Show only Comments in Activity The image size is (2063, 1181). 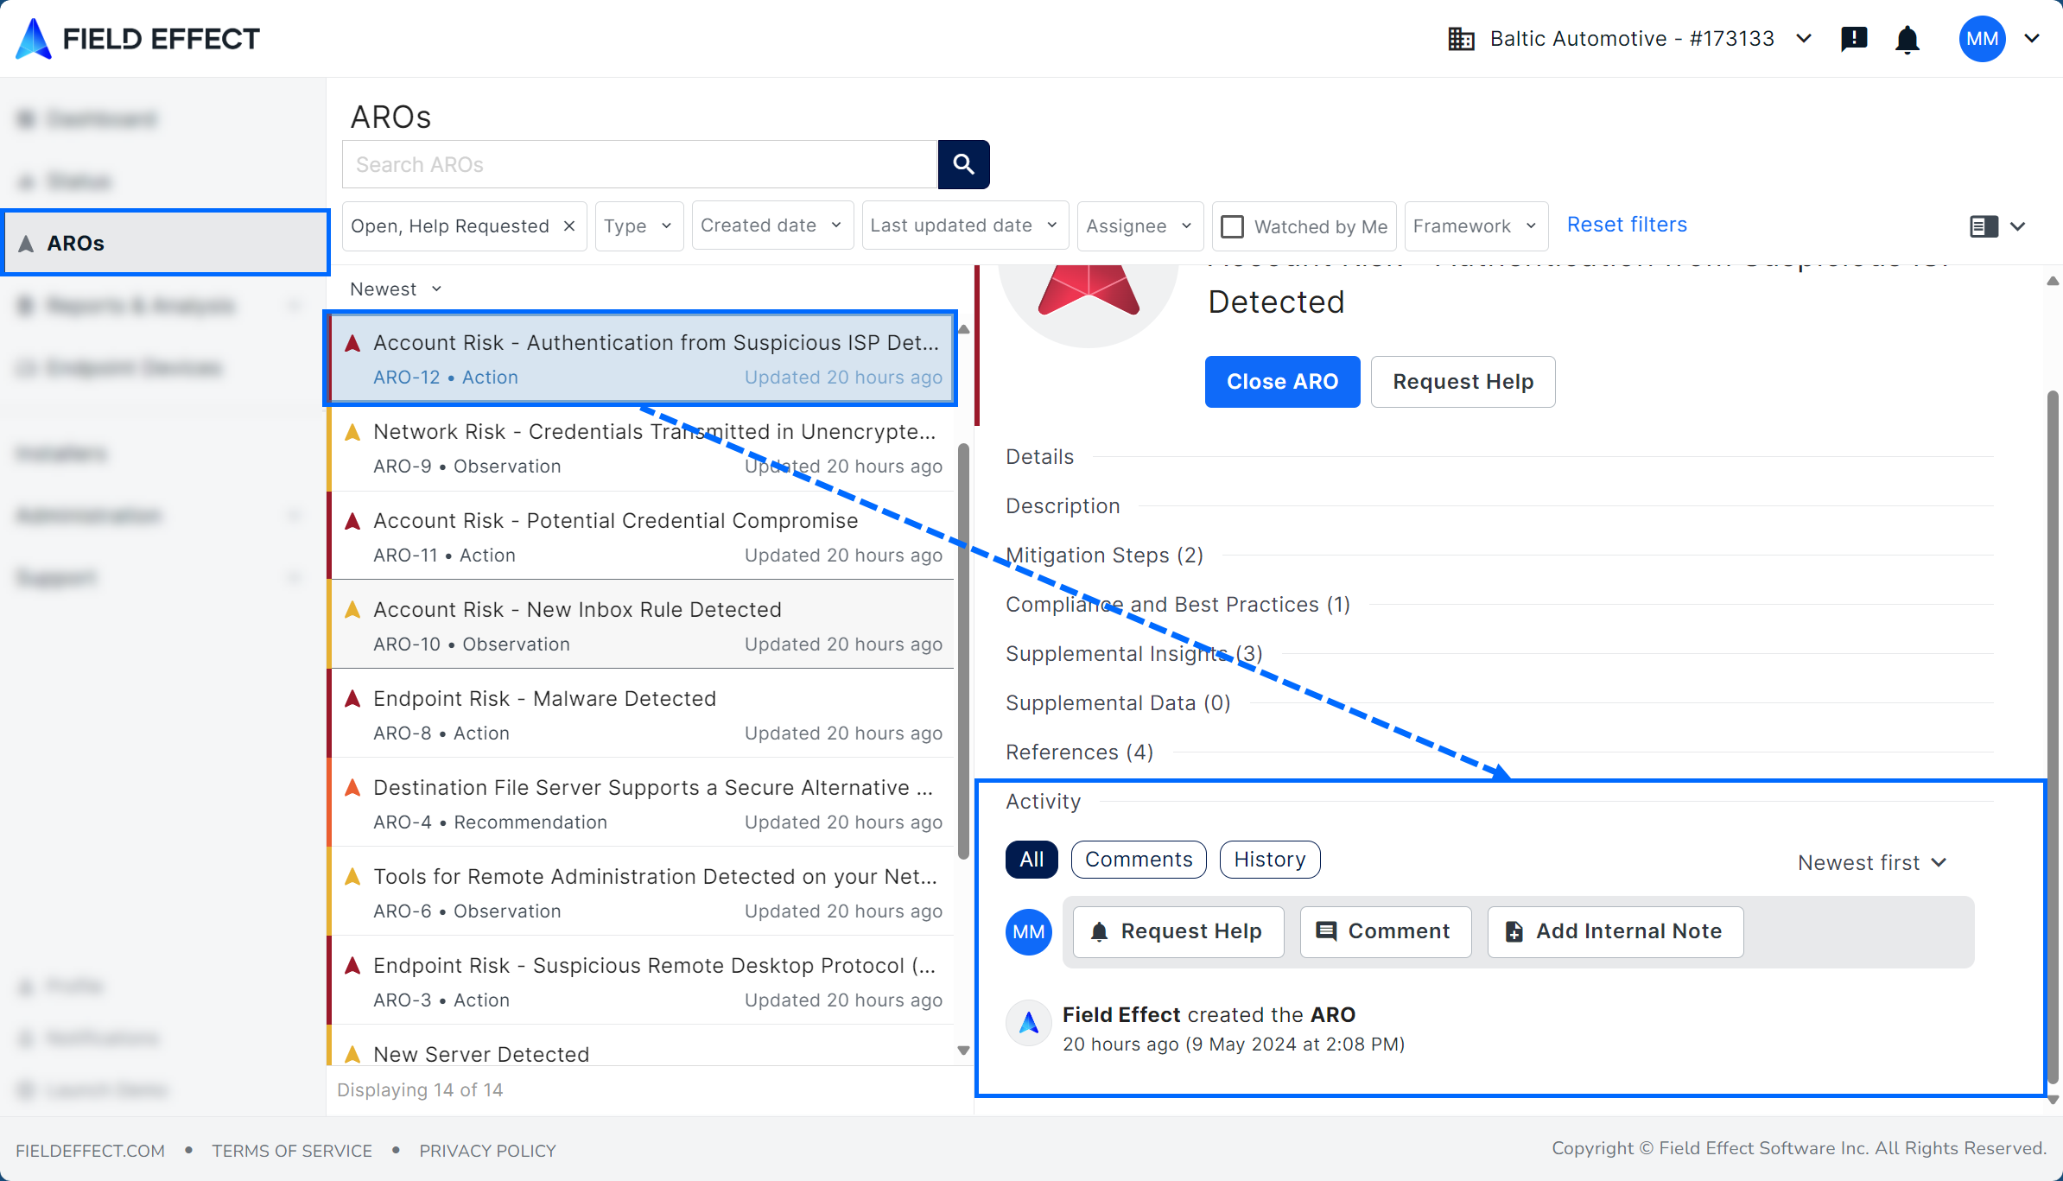click(x=1138, y=860)
